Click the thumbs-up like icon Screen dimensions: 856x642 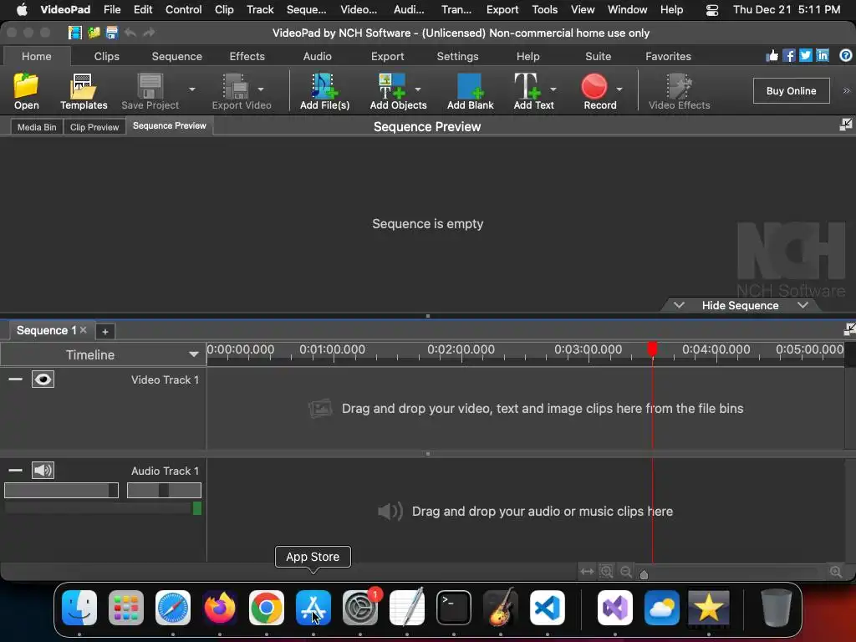click(772, 56)
